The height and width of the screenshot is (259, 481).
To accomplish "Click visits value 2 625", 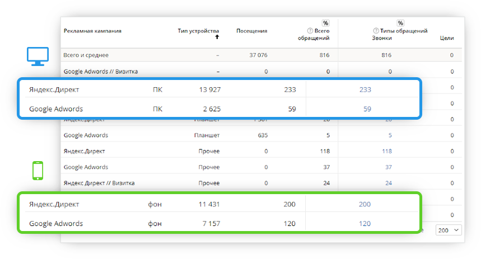I will [212, 109].
